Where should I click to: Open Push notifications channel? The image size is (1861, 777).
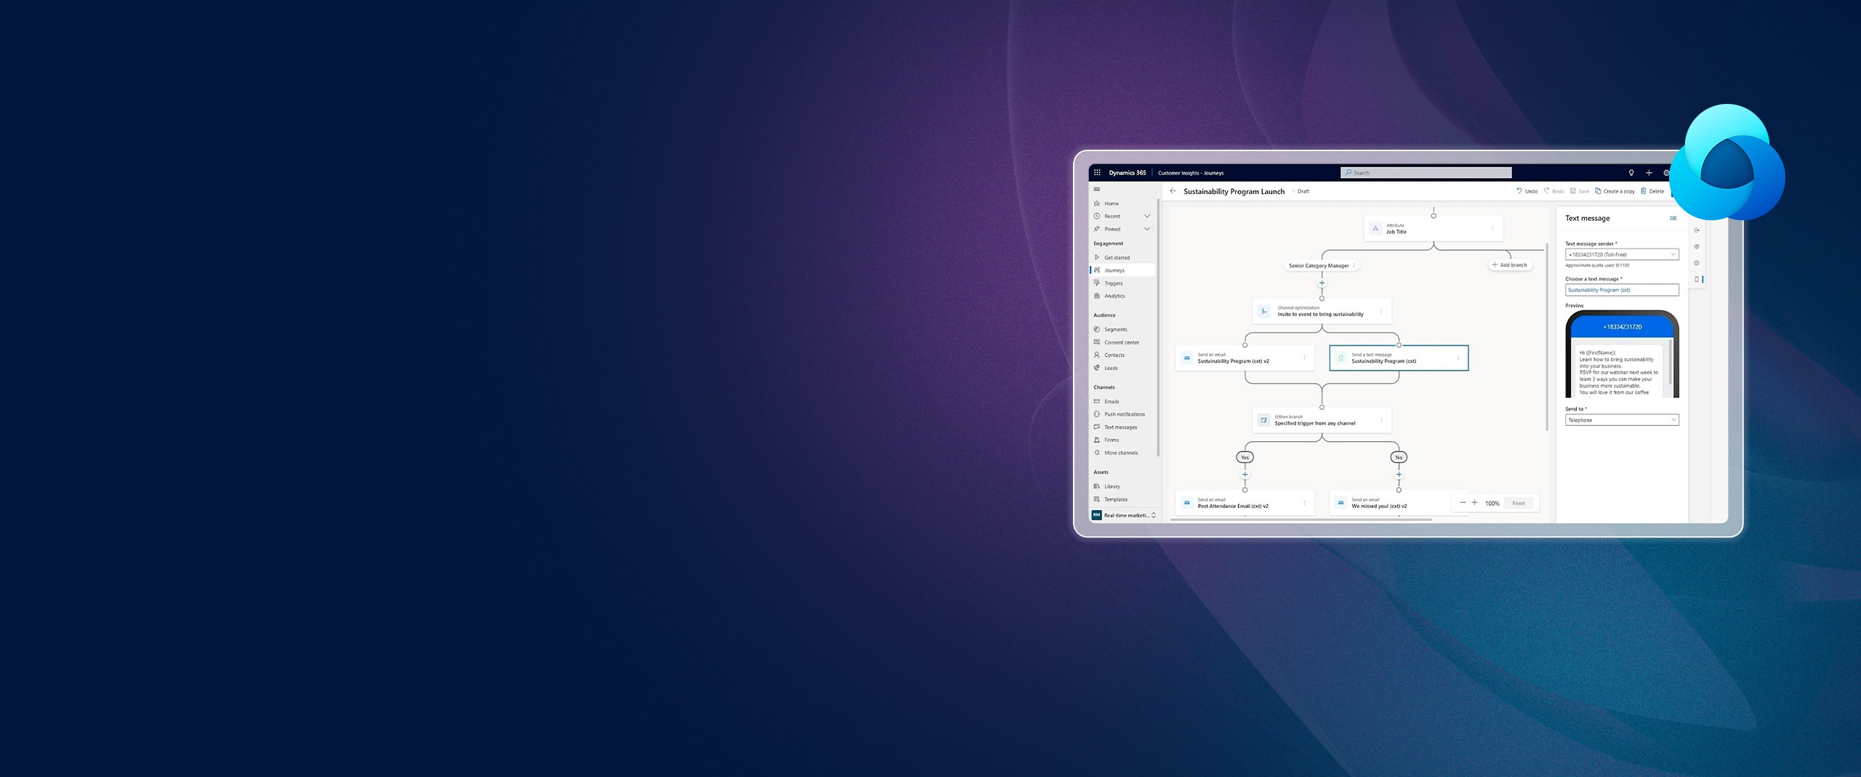coord(1125,414)
